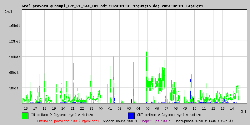The width and height of the screenshot is (250, 125).
Task: Click the 'Dostupnost 1390 z 1440' text
Action: (204, 121)
